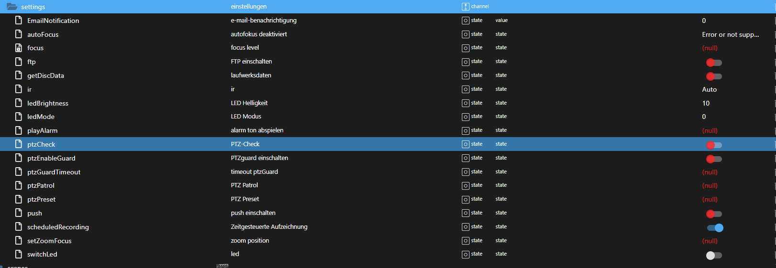This screenshot has width=776, height=268.
Task: Disable the scheduledRecording switch
Action: coord(715,228)
